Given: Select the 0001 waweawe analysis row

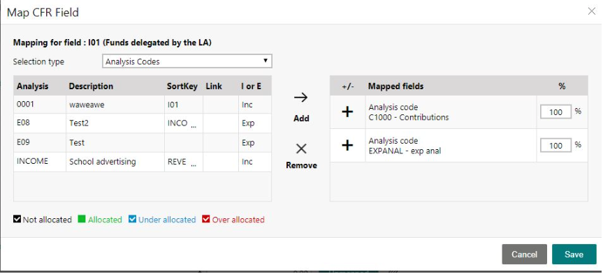Looking at the screenshot, I should [x=143, y=105].
